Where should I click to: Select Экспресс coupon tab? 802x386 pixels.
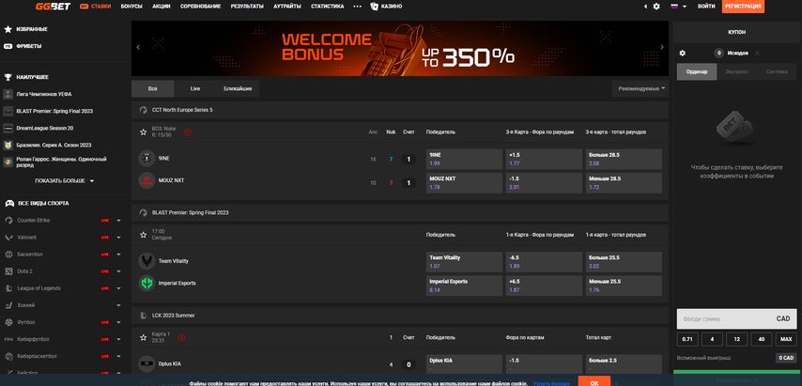(736, 71)
